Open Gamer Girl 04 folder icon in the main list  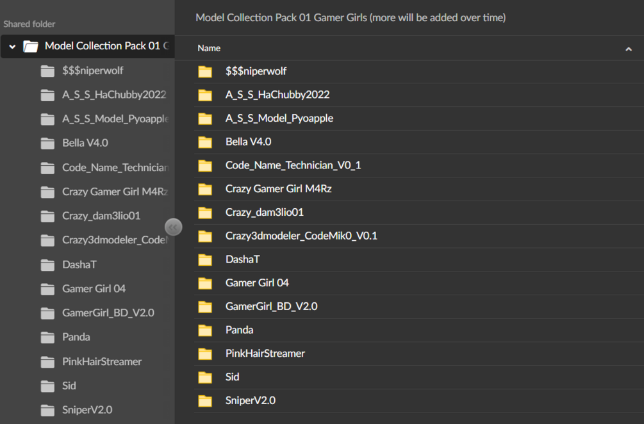pos(205,283)
